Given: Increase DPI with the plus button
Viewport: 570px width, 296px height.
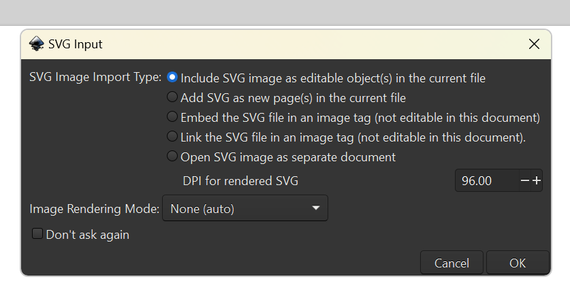Looking at the screenshot, I should tap(537, 180).
